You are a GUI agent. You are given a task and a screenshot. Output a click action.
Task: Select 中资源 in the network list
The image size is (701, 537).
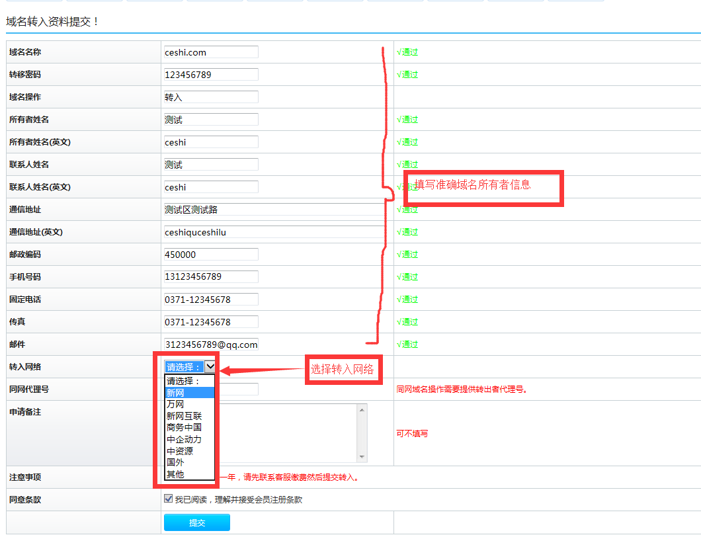[189, 451]
